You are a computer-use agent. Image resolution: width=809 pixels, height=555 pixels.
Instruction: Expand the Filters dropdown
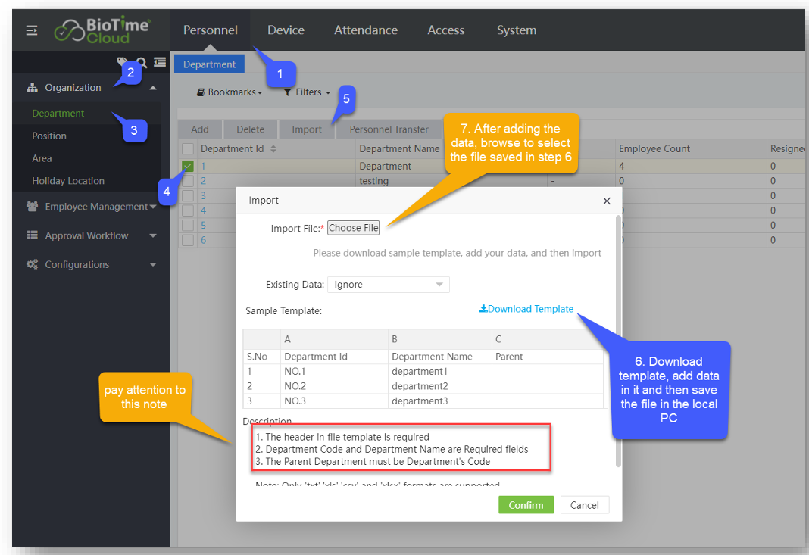pyautogui.click(x=308, y=92)
